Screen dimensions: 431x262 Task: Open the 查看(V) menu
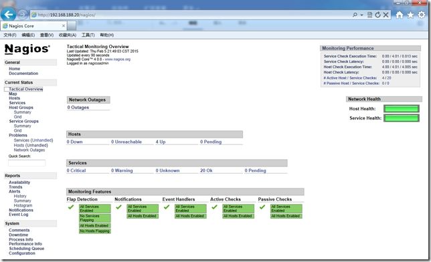coord(47,35)
